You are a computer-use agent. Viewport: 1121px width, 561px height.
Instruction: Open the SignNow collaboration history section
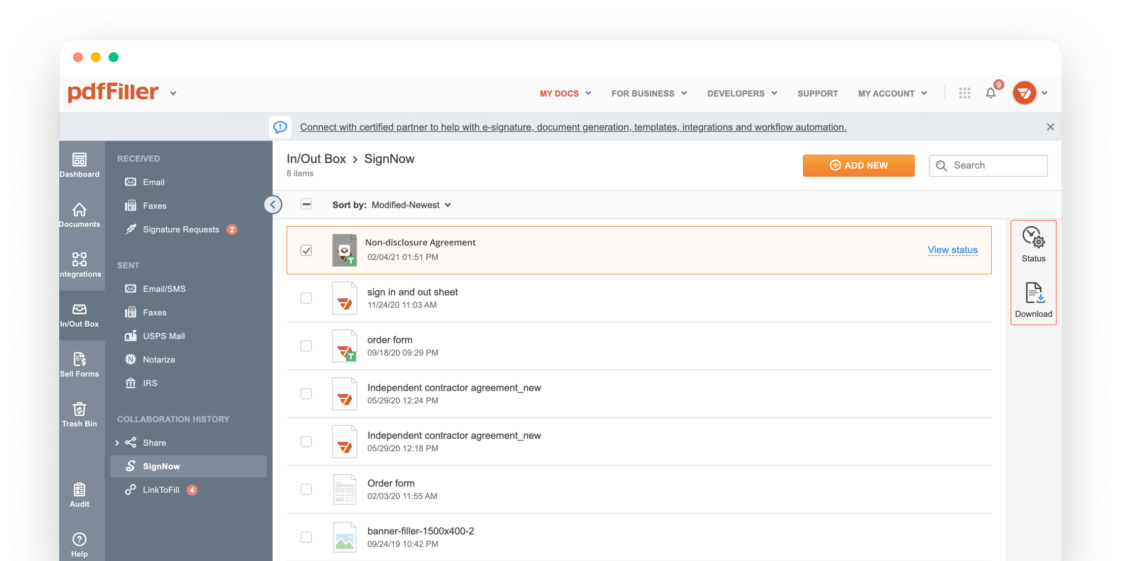click(x=160, y=466)
